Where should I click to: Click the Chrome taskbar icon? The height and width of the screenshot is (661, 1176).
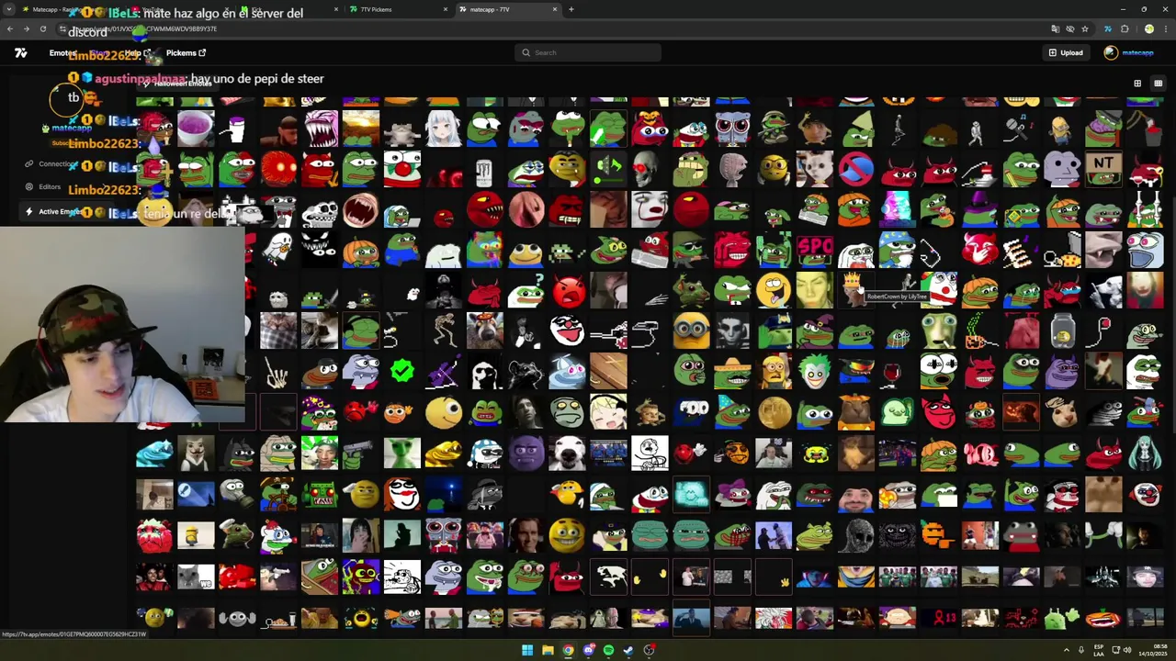(568, 650)
